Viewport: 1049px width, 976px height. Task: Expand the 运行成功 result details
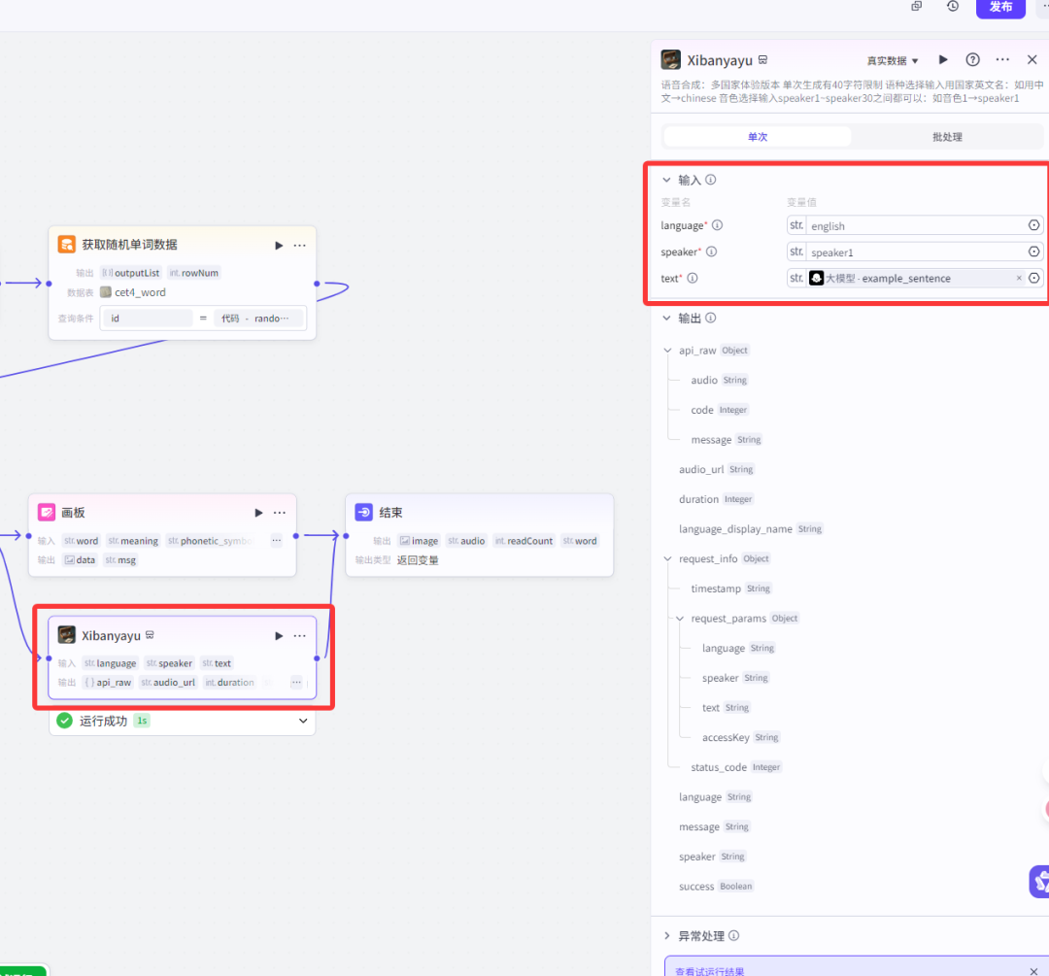(x=303, y=721)
